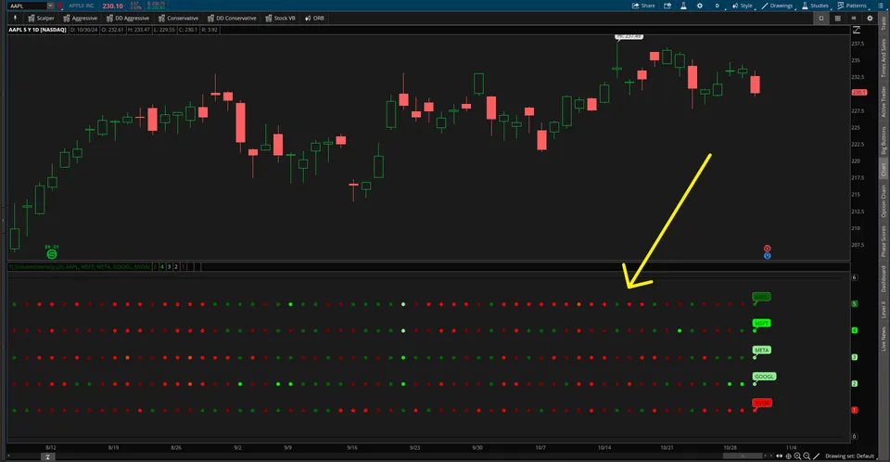Click the left-right pan arrows icon

click(x=780, y=456)
